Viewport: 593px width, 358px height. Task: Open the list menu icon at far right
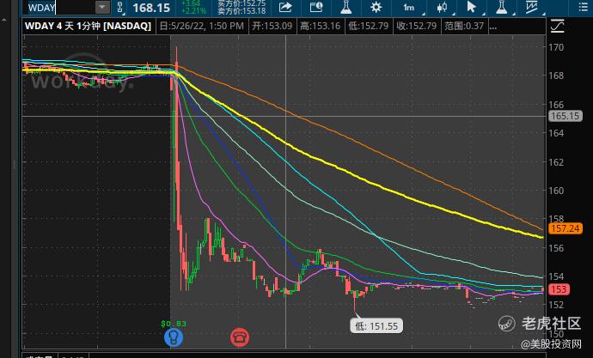pyautogui.click(x=584, y=7)
